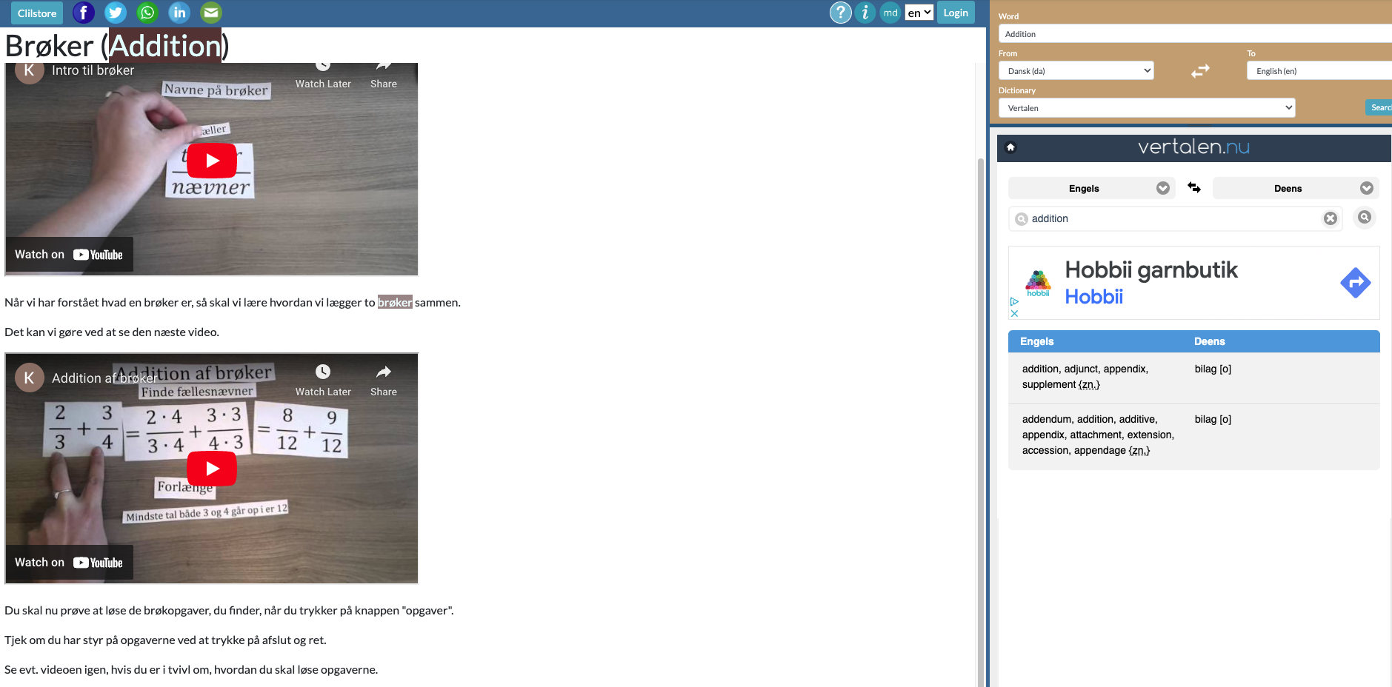Click the vertalen.nu home icon
1392x687 pixels.
[x=1010, y=147]
